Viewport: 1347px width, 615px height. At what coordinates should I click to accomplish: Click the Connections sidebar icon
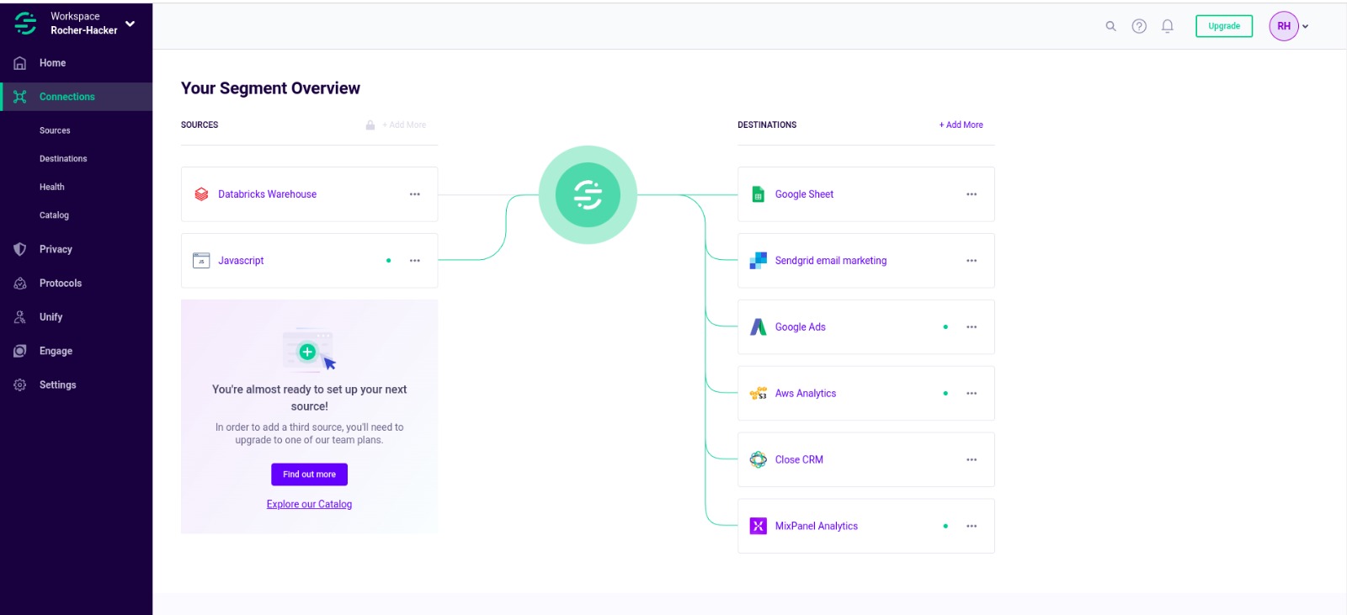20,97
